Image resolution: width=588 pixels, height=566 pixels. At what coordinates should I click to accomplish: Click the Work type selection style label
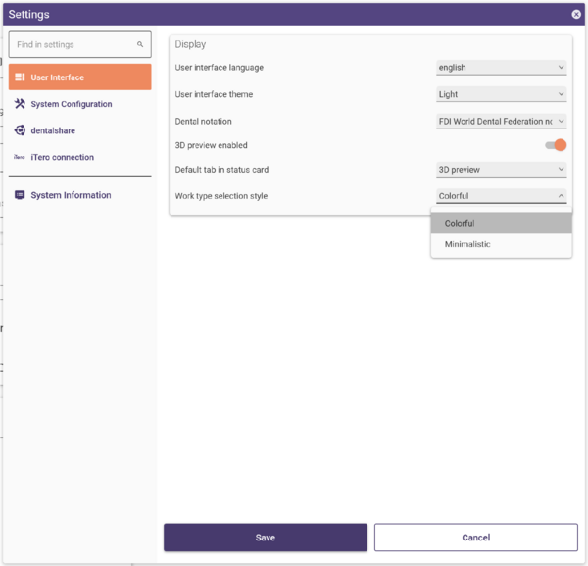coord(221,196)
